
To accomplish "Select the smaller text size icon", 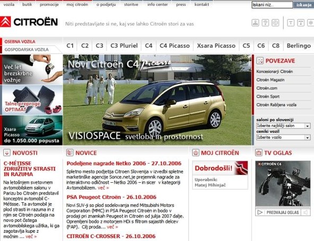I will [x=291, y=23].
